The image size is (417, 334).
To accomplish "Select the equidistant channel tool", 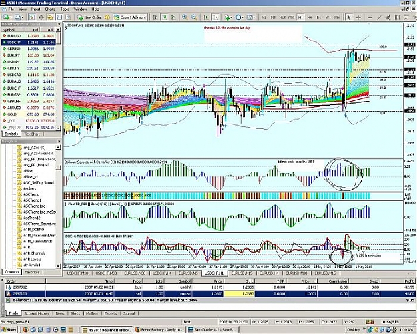I will coord(388,17).
